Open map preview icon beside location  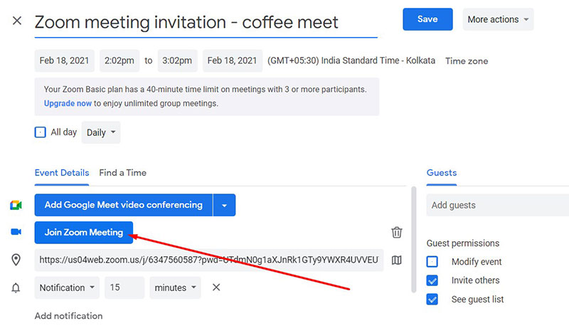397,260
